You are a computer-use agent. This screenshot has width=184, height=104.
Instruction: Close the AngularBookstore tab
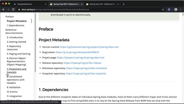point(46,4)
